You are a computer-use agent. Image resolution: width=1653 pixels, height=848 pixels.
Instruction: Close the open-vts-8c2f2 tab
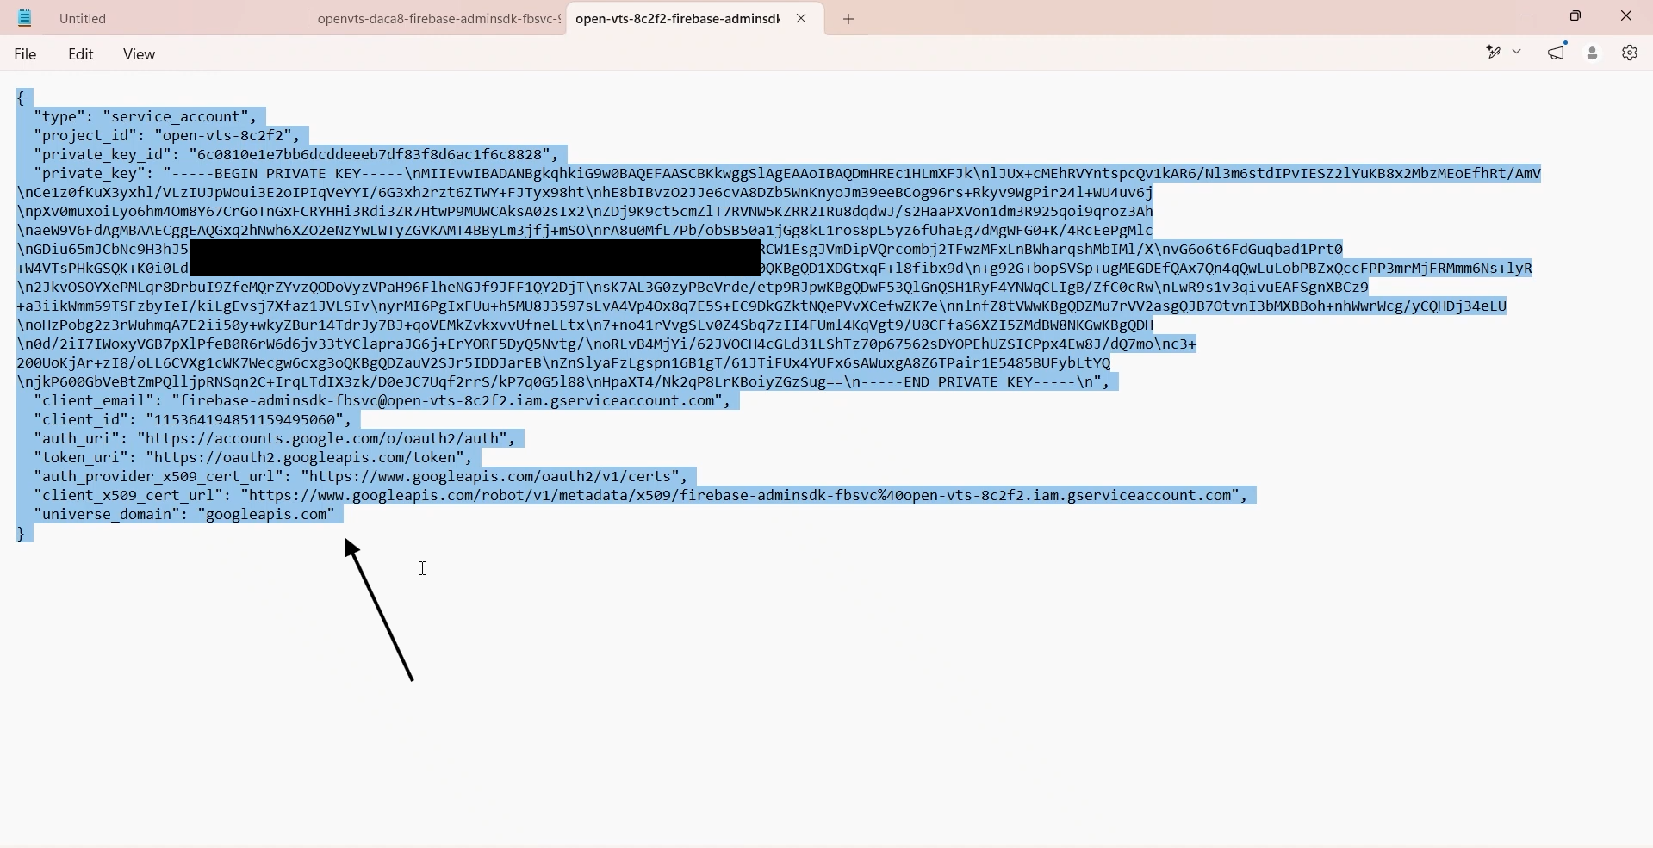coord(802,18)
